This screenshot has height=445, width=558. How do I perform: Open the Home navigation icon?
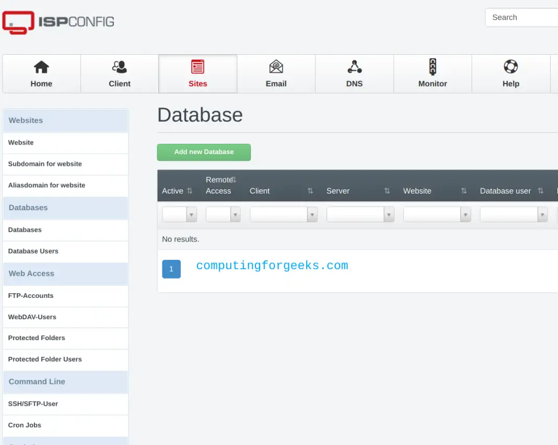(x=41, y=67)
